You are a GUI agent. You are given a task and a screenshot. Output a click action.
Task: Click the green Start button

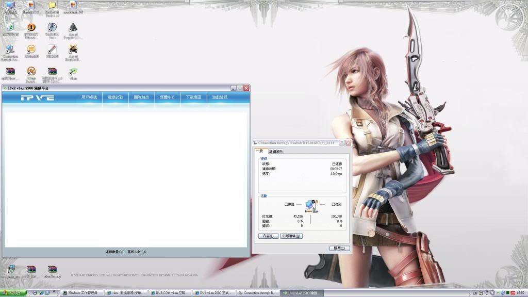click(x=13, y=293)
